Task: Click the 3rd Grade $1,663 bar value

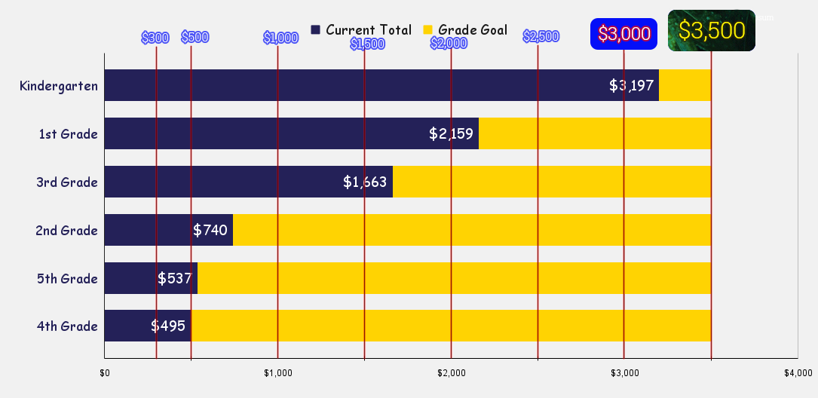Action: [365, 182]
